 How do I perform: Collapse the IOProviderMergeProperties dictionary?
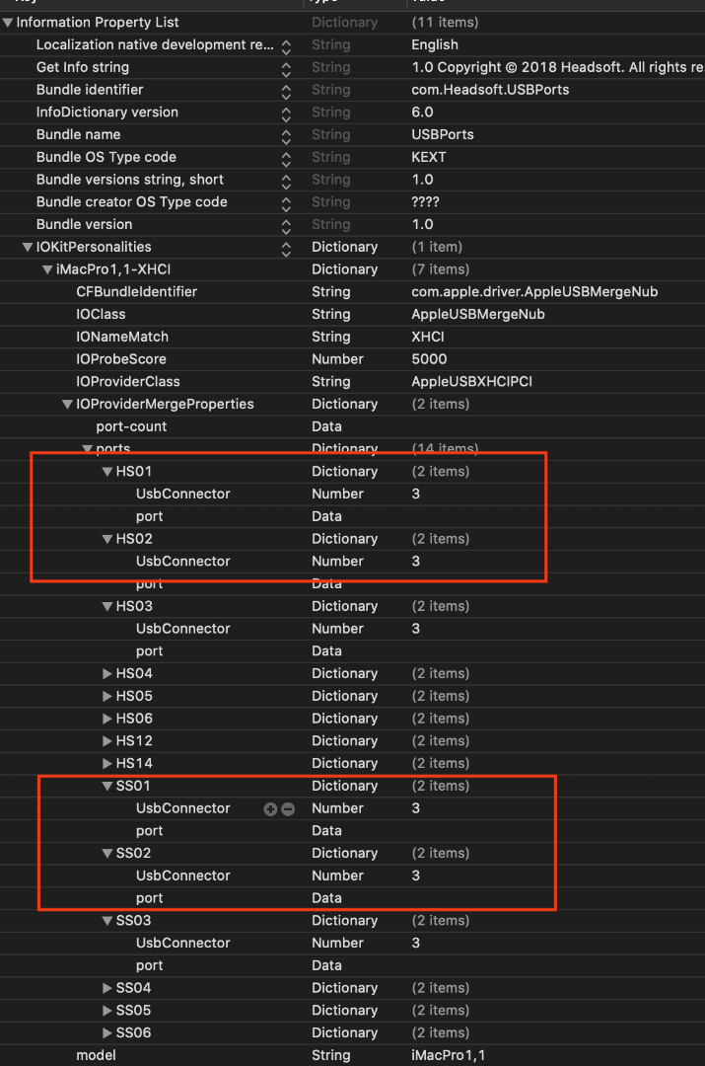[67, 405]
